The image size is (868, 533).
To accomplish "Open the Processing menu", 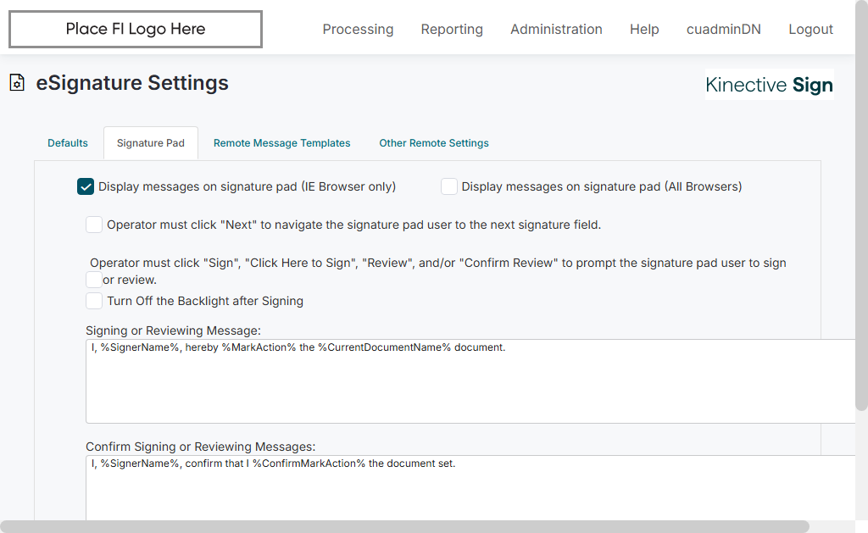I will (x=358, y=30).
